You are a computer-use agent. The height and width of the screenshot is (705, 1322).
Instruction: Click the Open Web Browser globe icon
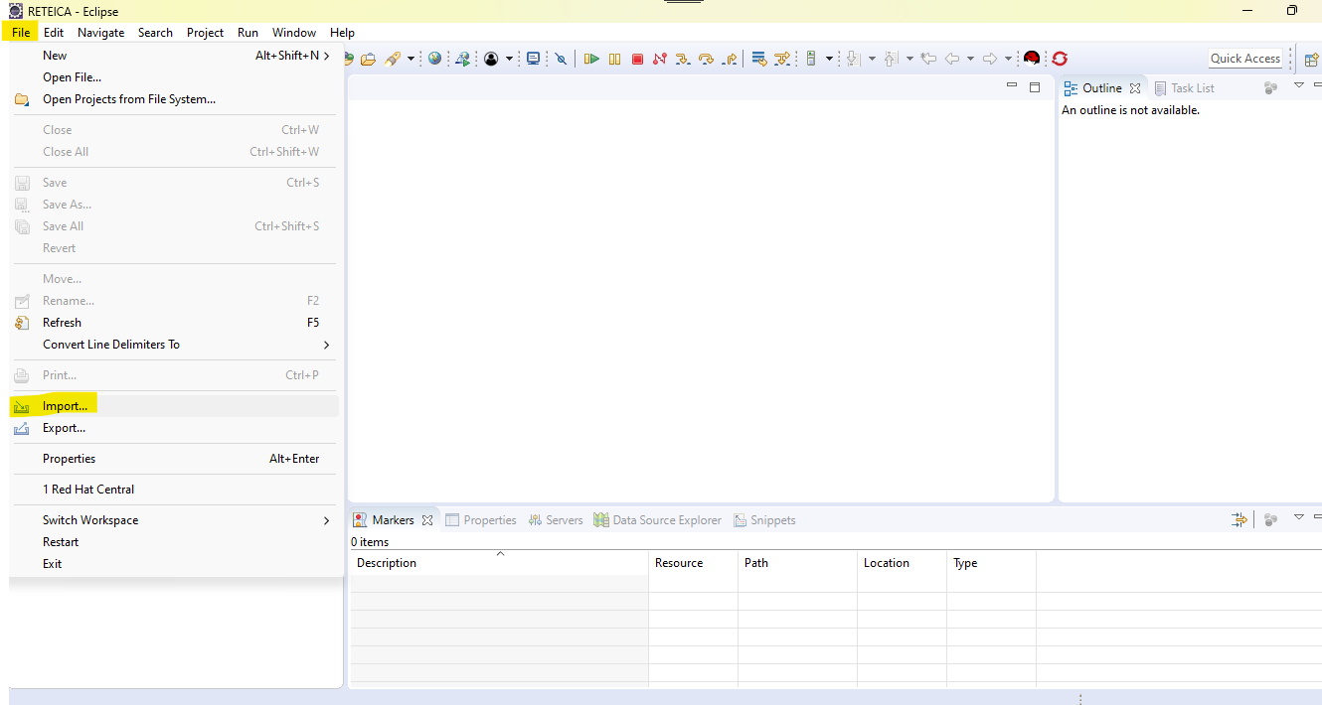(x=434, y=59)
